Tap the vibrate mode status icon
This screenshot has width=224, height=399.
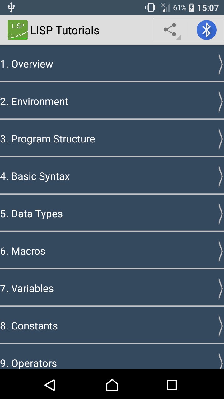(x=151, y=7)
